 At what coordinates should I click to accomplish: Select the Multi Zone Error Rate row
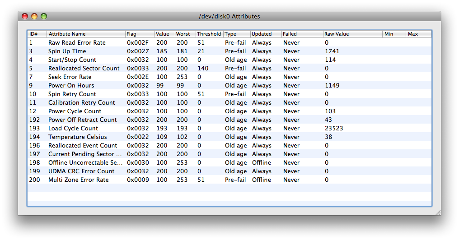[229, 180]
